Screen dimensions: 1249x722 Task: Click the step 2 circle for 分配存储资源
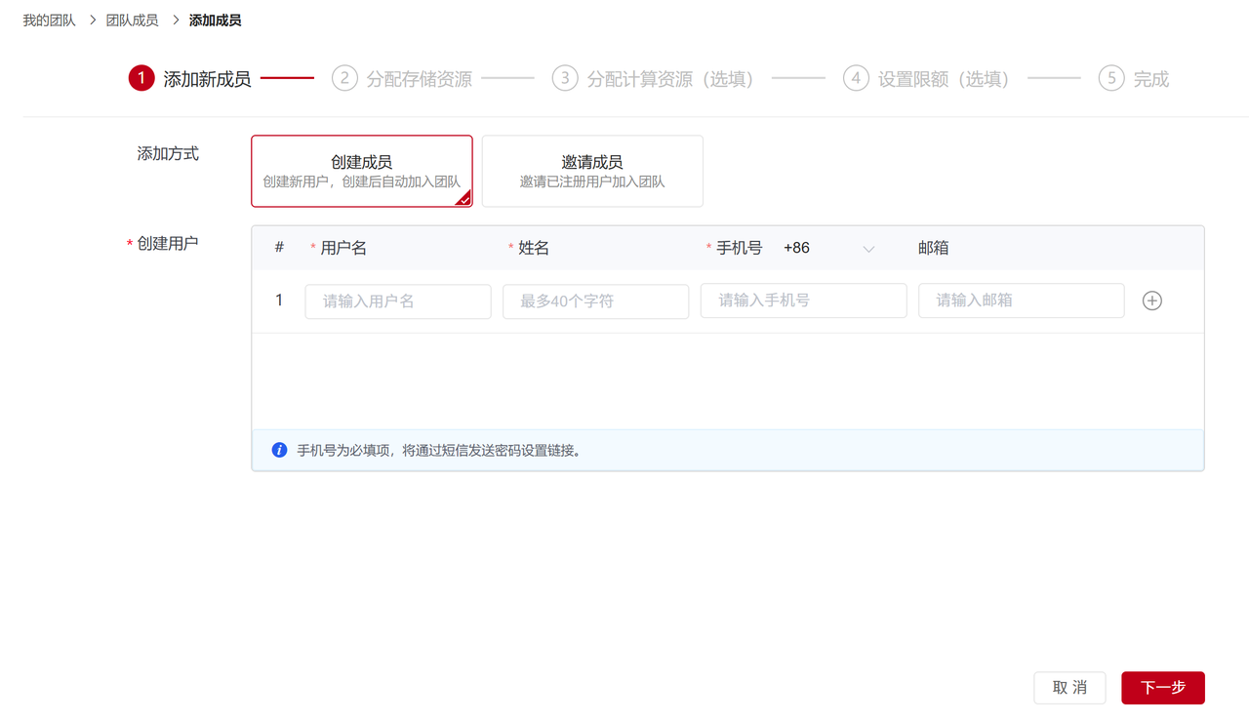point(344,79)
